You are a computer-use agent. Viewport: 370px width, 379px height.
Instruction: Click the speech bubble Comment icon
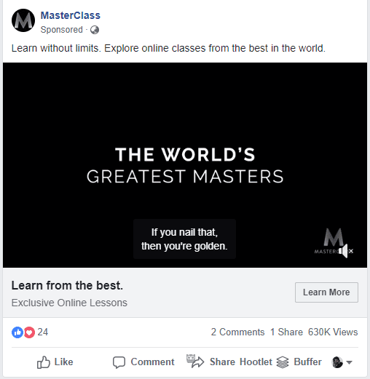(x=119, y=362)
